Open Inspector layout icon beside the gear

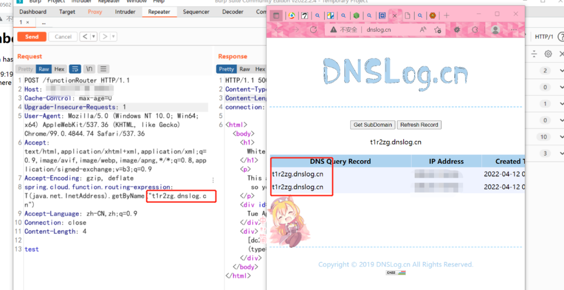(x=534, y=54)
